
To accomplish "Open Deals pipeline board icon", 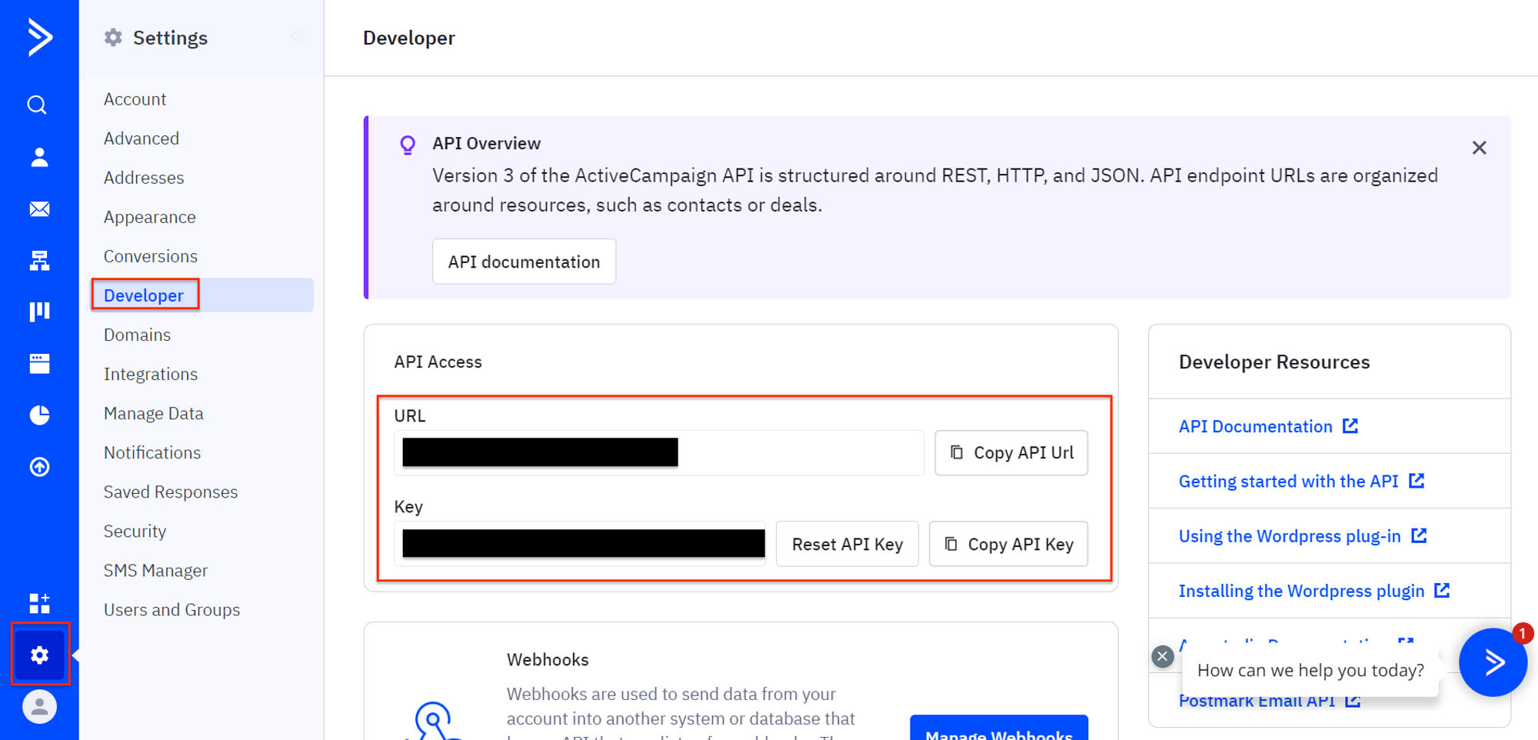I will [x=39, y=312].
